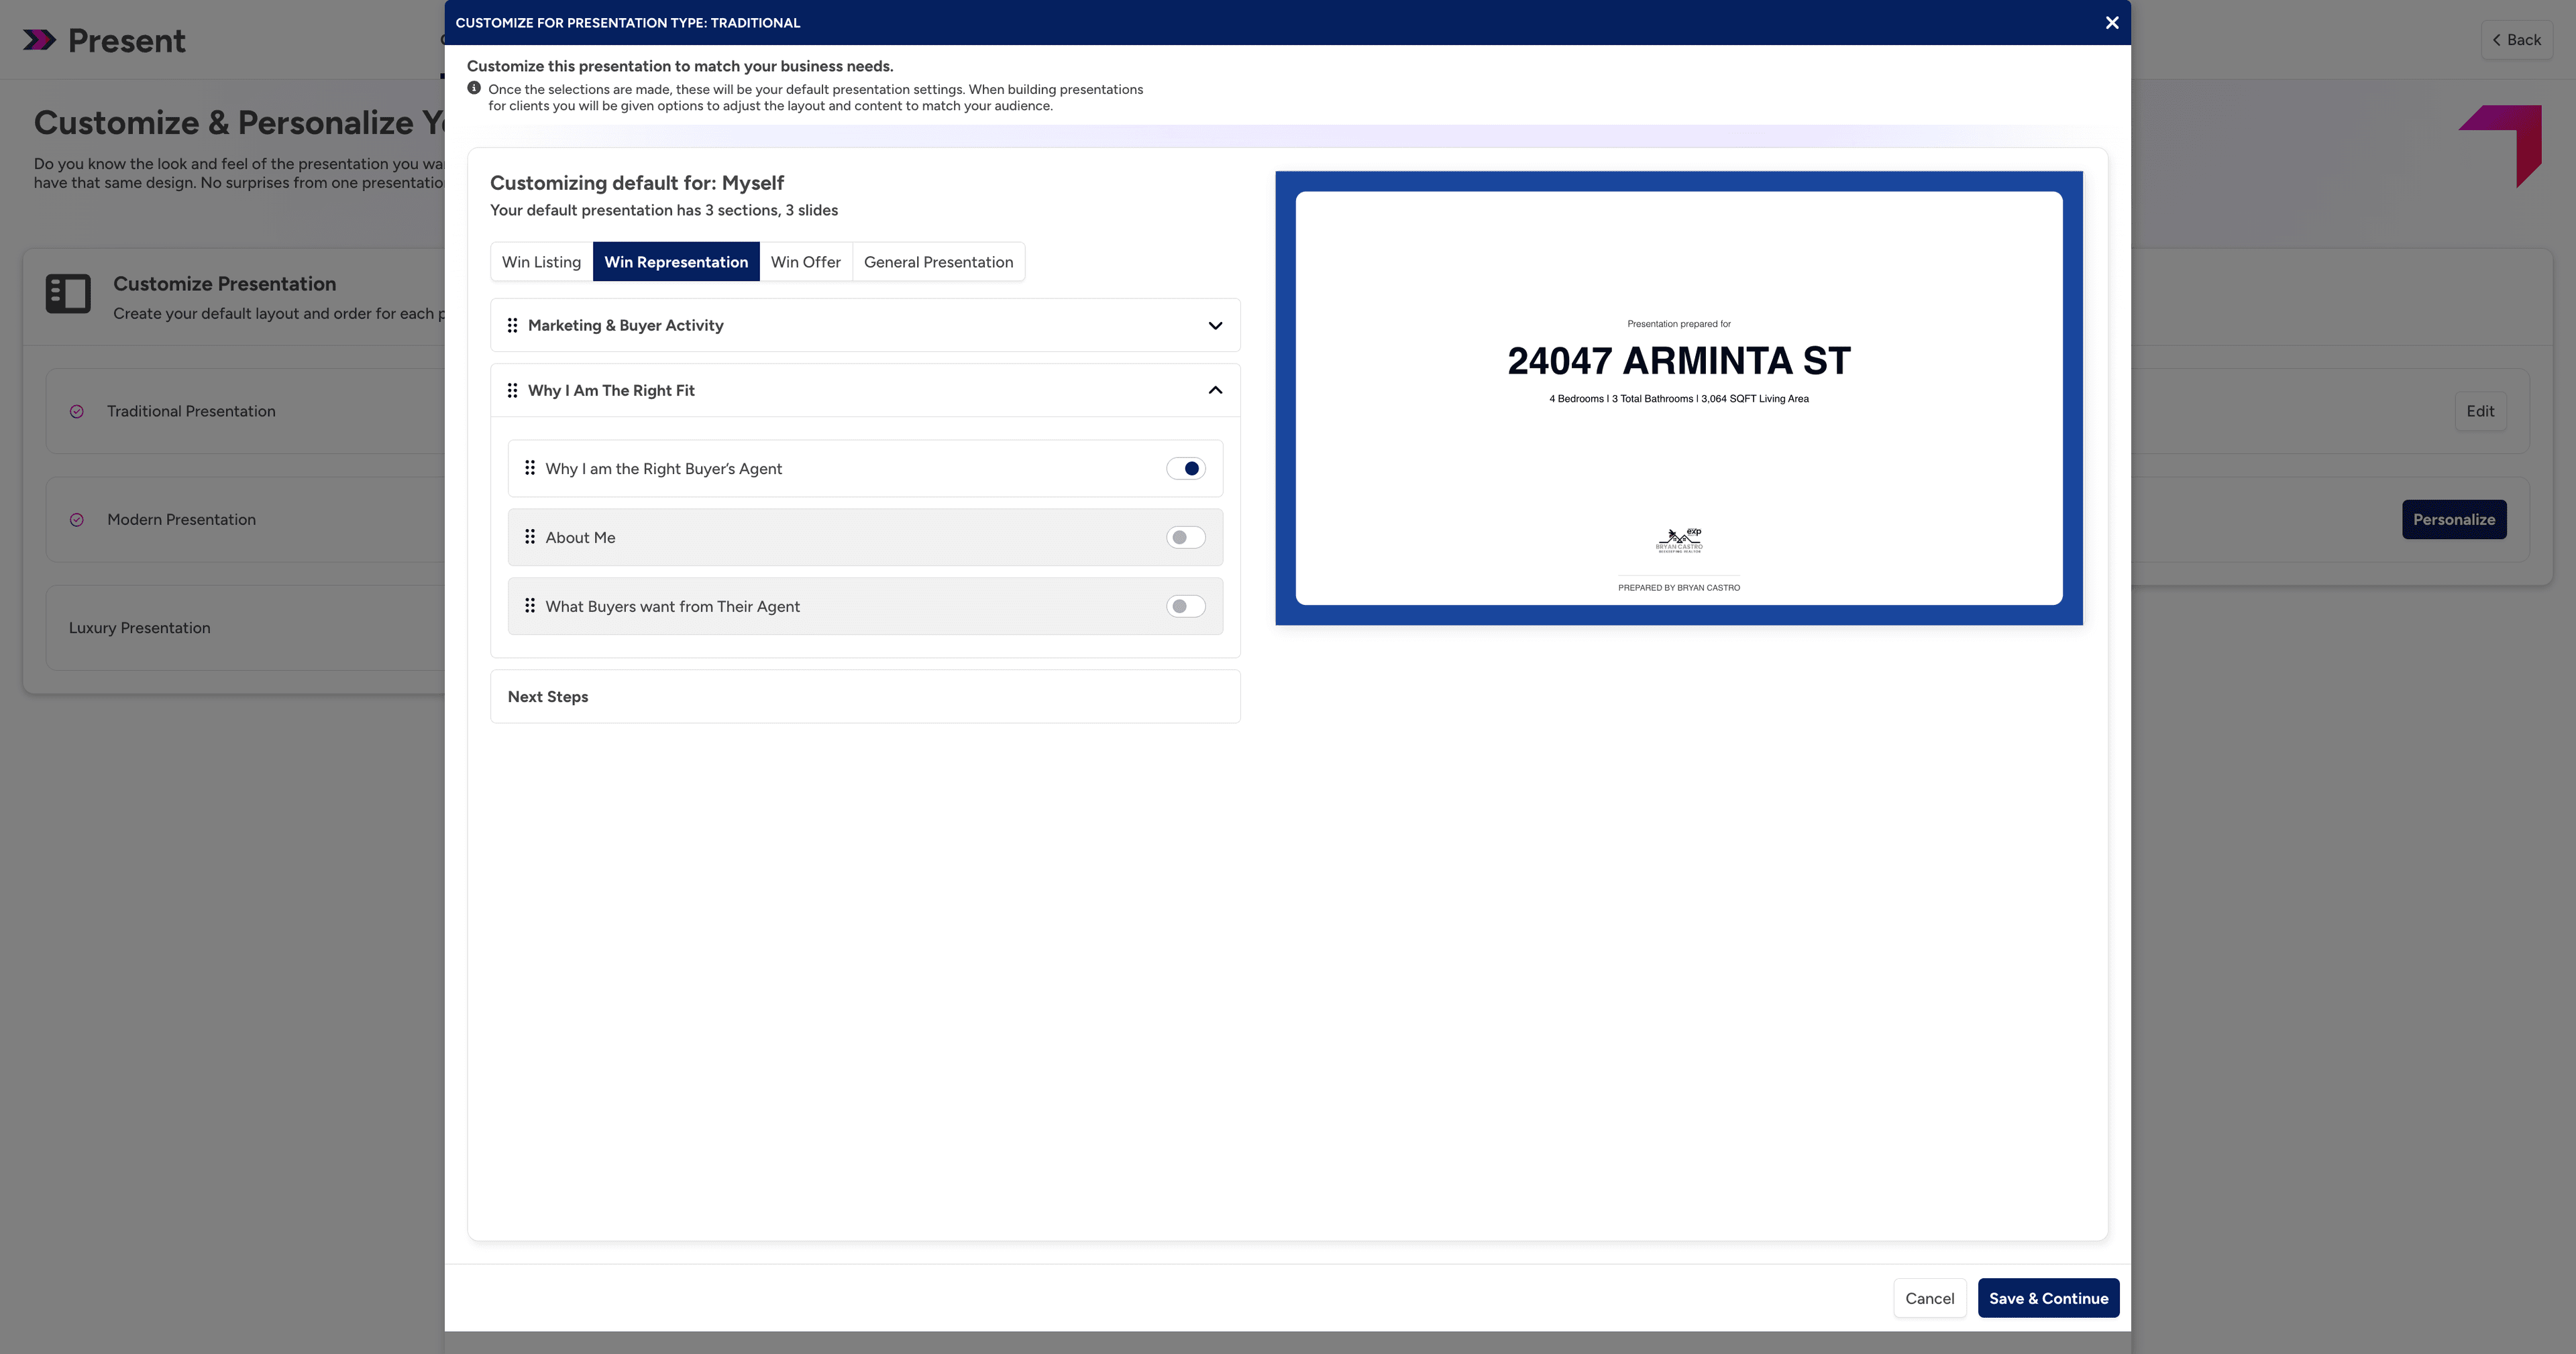Click "About Me" slide label
The image size is (2576, 1354).
[x=580, y=537]
